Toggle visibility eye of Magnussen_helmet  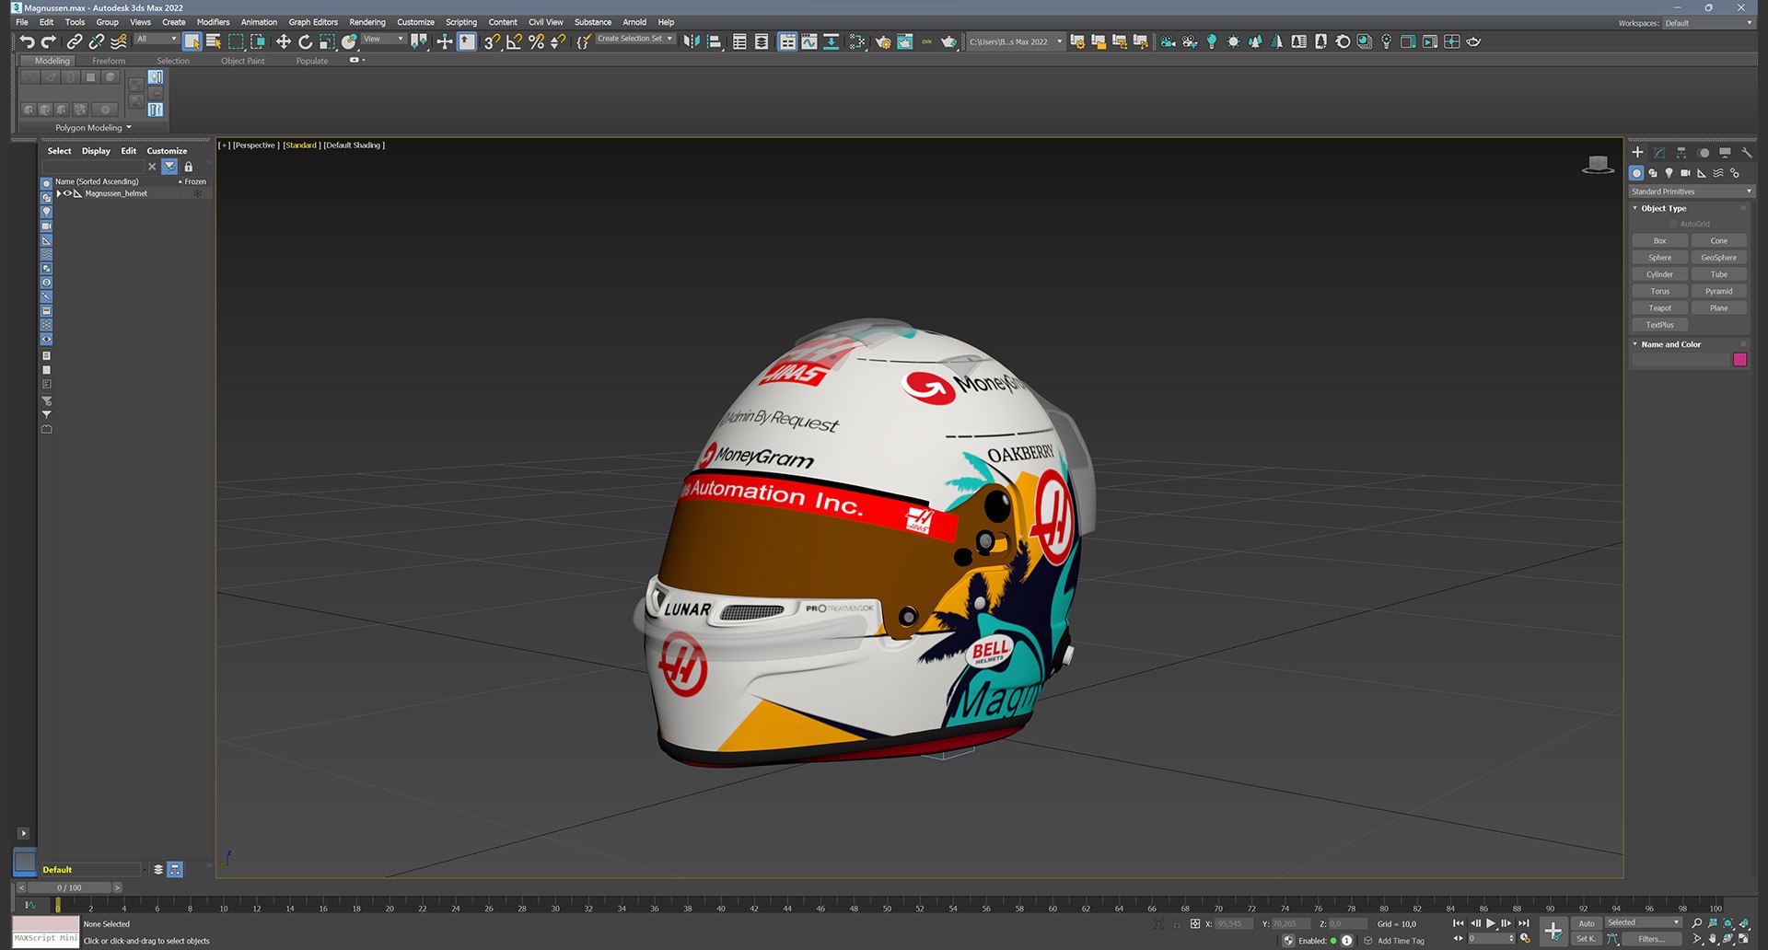click(x=67, y=193)
